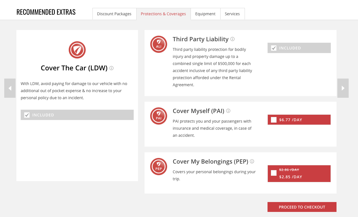Open info icon beside Third Party Liability

(232, 39)
